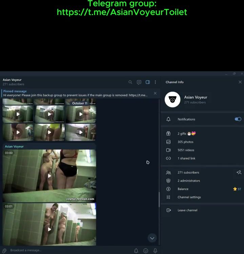This screenshot has width=244, height=254.
Task: Click the chat scrollbar thumb
Action: 159,199
